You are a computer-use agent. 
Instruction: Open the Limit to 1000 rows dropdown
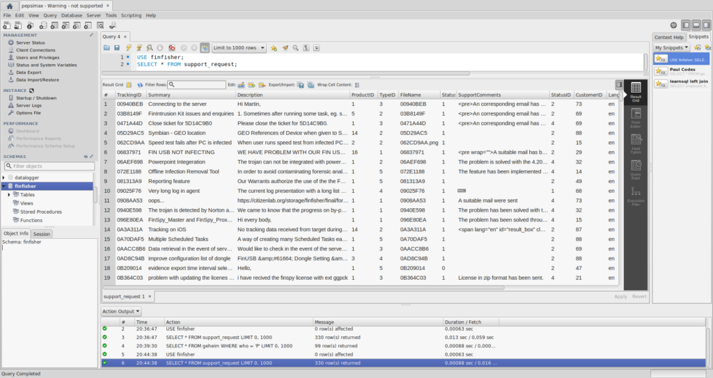(x=239, y=48)
